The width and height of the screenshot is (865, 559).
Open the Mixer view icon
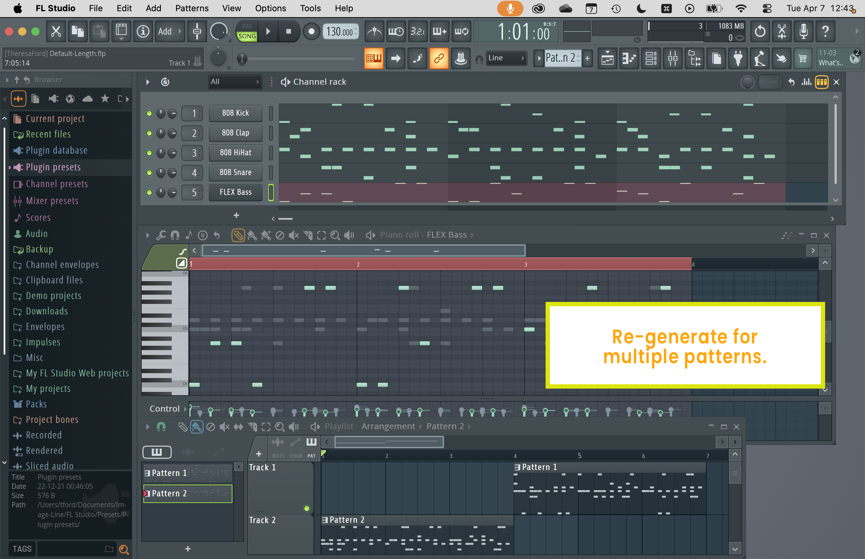[672, 58]
